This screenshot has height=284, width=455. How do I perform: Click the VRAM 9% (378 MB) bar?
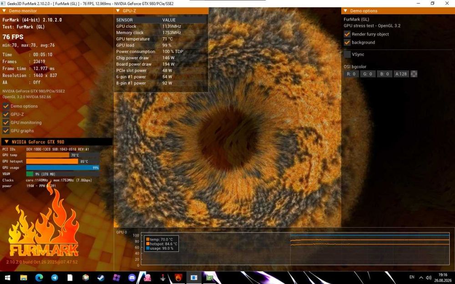(x=63, y=174)
